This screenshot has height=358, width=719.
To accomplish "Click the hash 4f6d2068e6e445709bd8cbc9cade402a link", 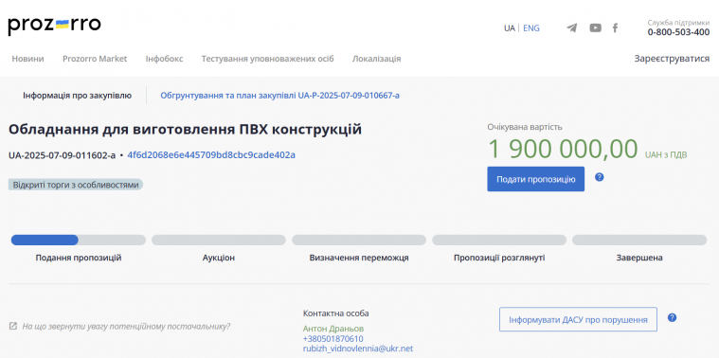I will tap(211, 155).
